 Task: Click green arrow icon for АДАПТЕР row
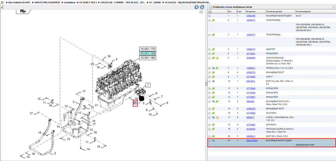[213, 49]
